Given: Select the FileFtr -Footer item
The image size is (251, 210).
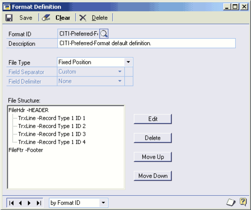Looking at the screenshot, I should click(26, 150).
